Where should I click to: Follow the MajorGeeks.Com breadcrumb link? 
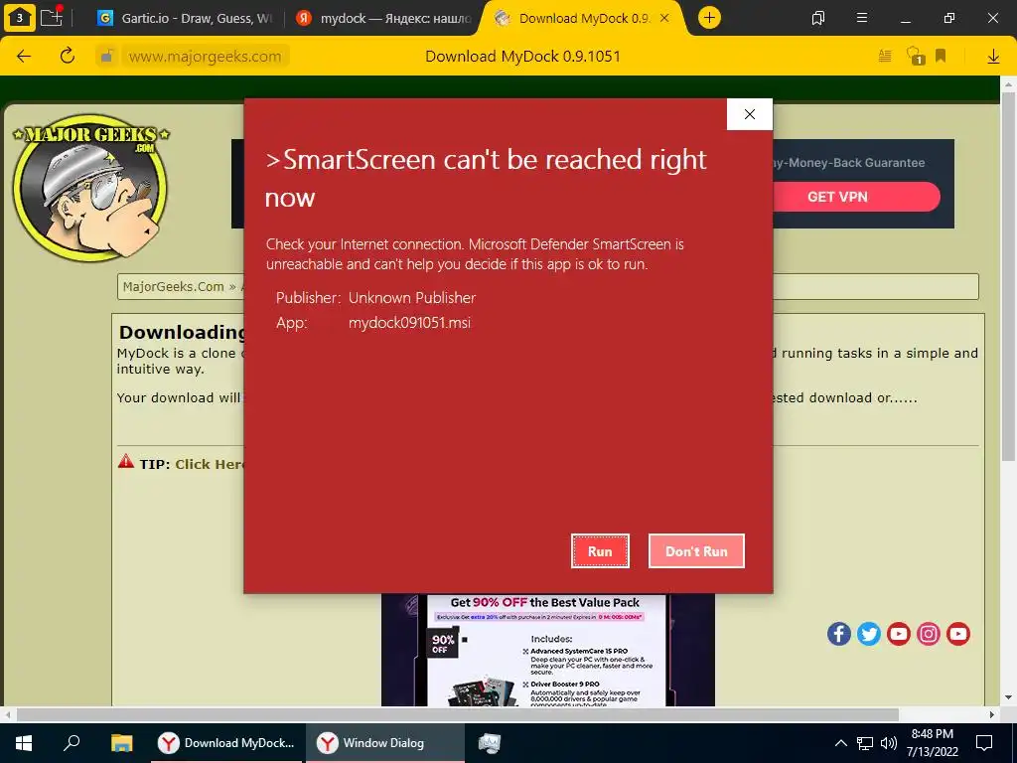[173, 287]
